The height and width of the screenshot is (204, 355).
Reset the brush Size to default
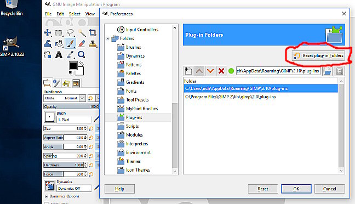pyautogui.click(x=91, y=128)
